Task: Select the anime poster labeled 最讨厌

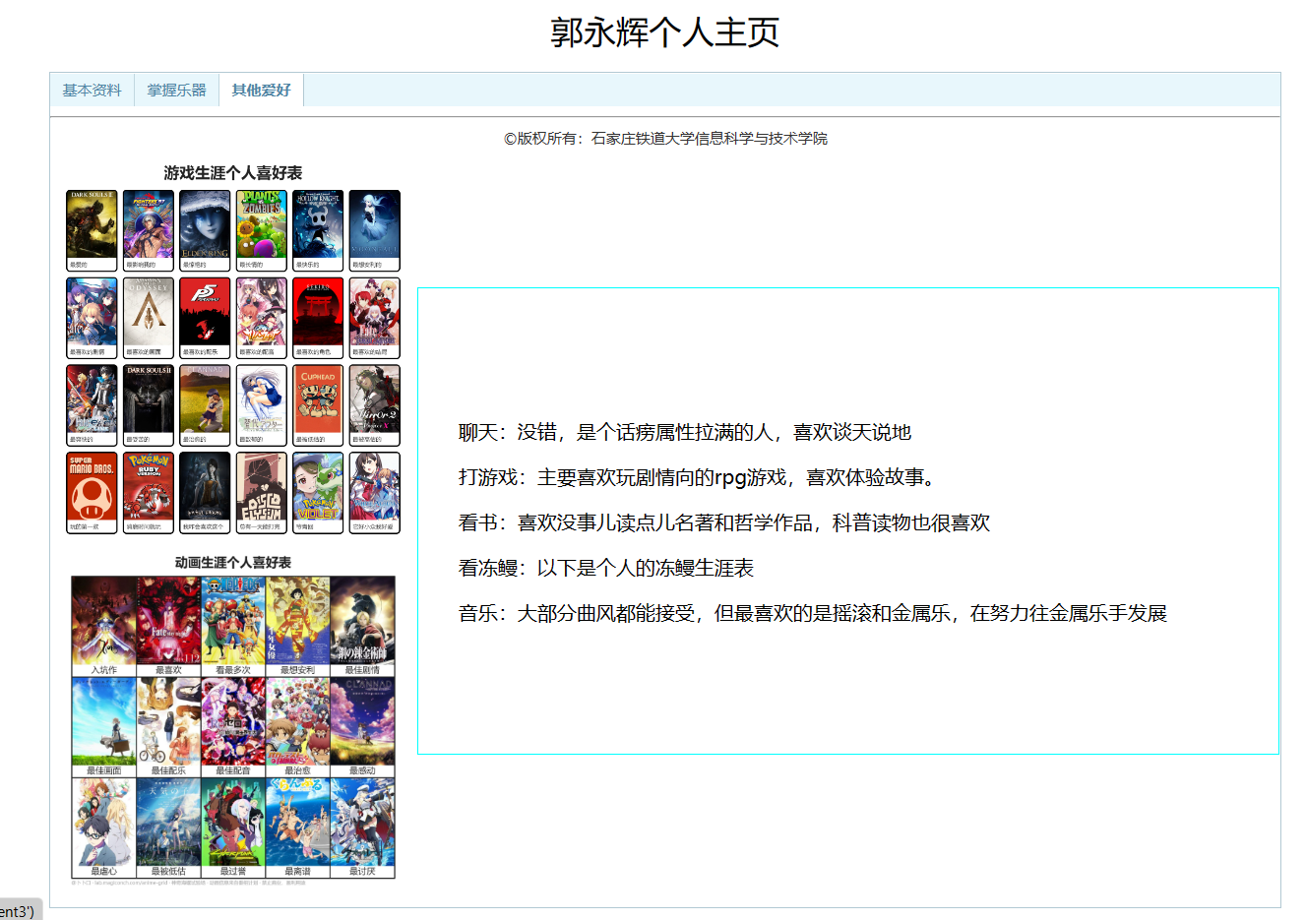Action: [362, 823]
